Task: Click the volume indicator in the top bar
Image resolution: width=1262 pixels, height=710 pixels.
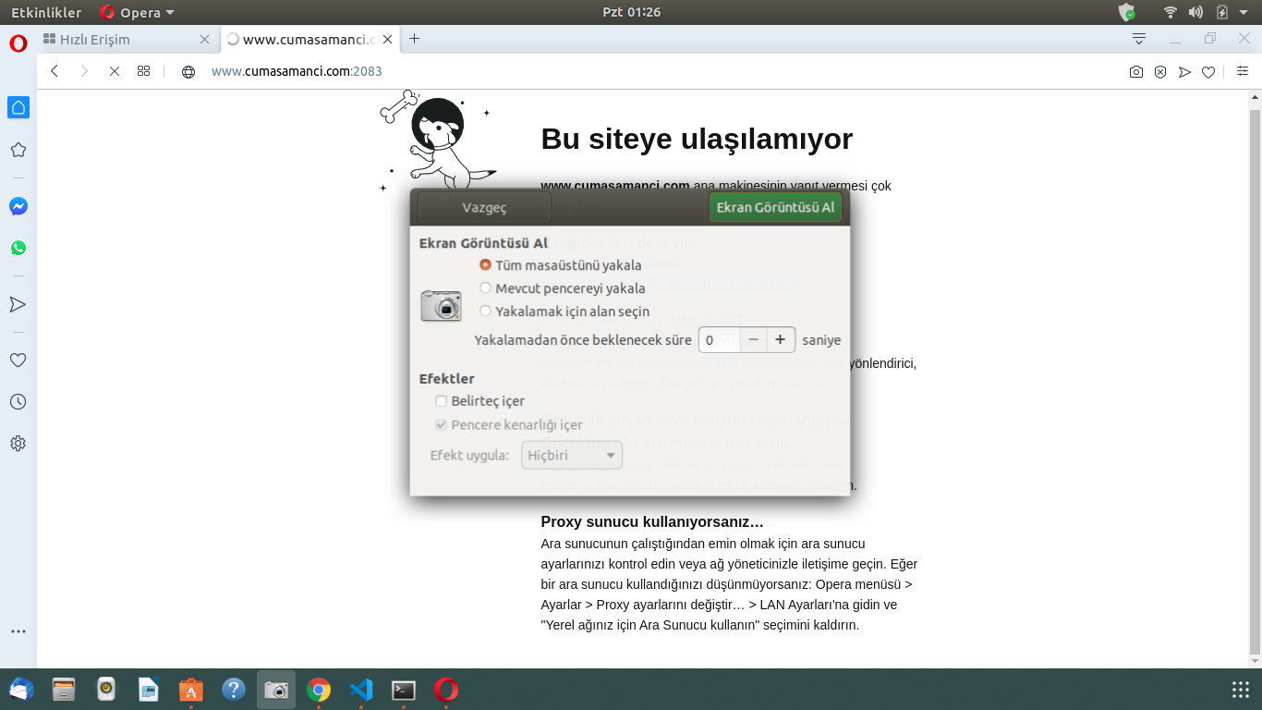Action: pos(1195,12)
